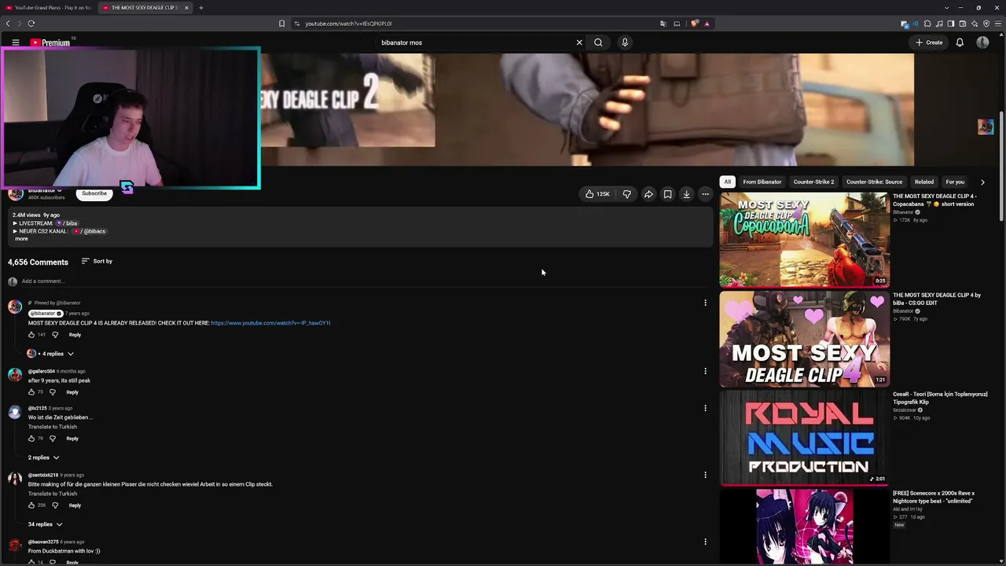Reply to the pinned @bibanator comment
This screenshot has height=566, width=1006.
[75, 335]
